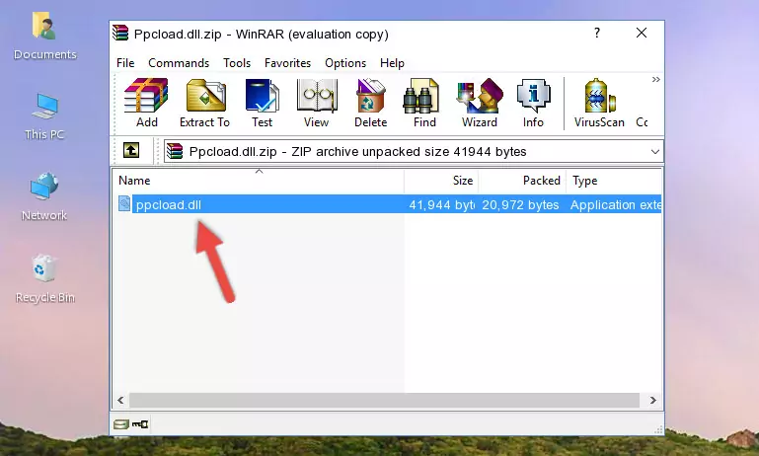Open Extract To from the toolbar

[x=204, y=103]
